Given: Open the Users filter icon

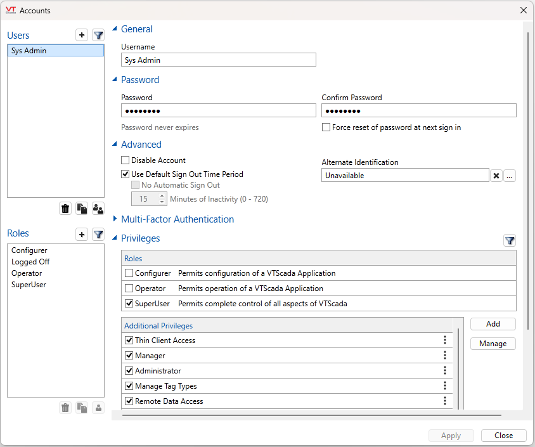Looking at the screenshot, I should click(98, 36).
